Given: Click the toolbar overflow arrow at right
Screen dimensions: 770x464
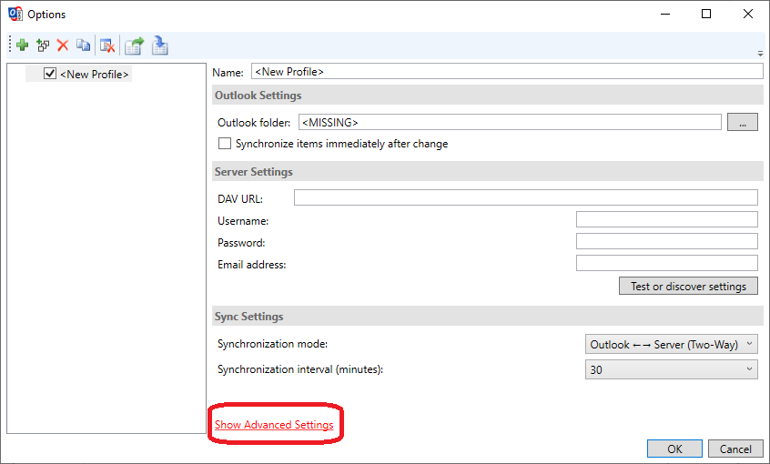Looking at the screenshot, I should (x=760, y=53).
